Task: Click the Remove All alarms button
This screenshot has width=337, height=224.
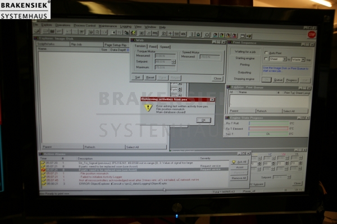Action: pyautogui.click(x=239, y=178)
